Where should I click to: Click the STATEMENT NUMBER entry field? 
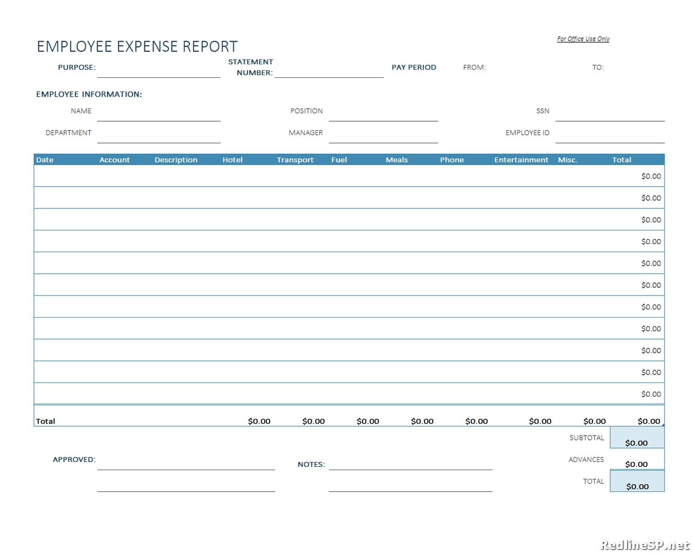329,76
